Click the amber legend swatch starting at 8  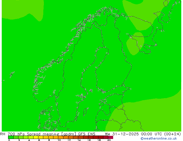click(x=51, y=137)
